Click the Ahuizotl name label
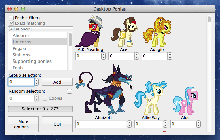220x140 pixels. tap(103, 118)
